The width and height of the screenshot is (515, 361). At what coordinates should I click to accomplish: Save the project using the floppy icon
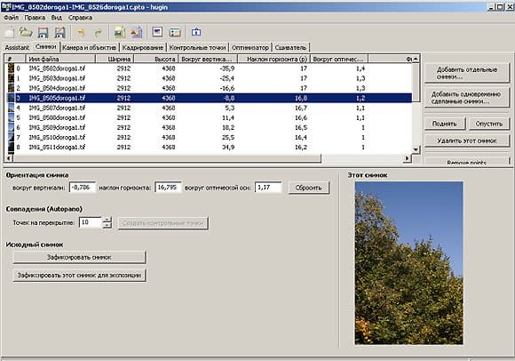pyautogui.click(x=43, y=32)
